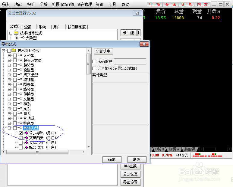The width and height of the screenshot is (233, 187).
Task: Open the 功能 menu
Action: click(x=18, y=4)
